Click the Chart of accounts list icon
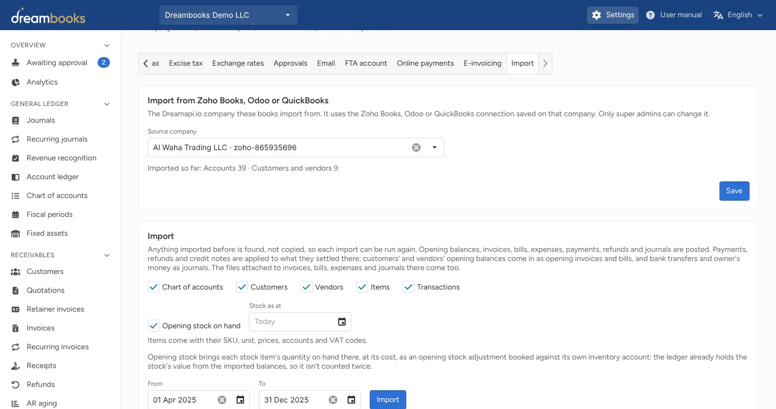Screen dimensions: 776x409 (x=16, y=196)
